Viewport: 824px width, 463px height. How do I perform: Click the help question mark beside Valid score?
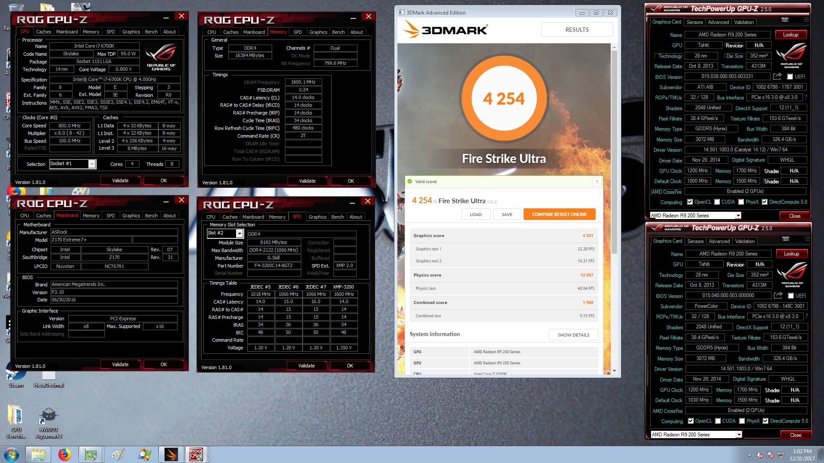pos(597,182)
